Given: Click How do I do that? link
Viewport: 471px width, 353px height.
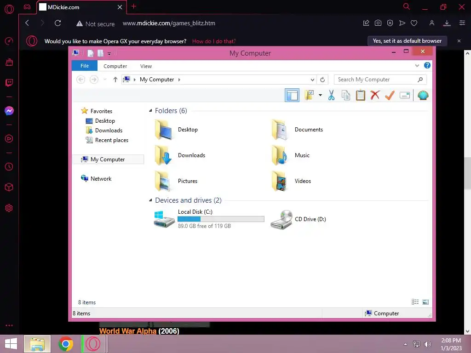Looking at the screenshot, I should tap(214, 41).
